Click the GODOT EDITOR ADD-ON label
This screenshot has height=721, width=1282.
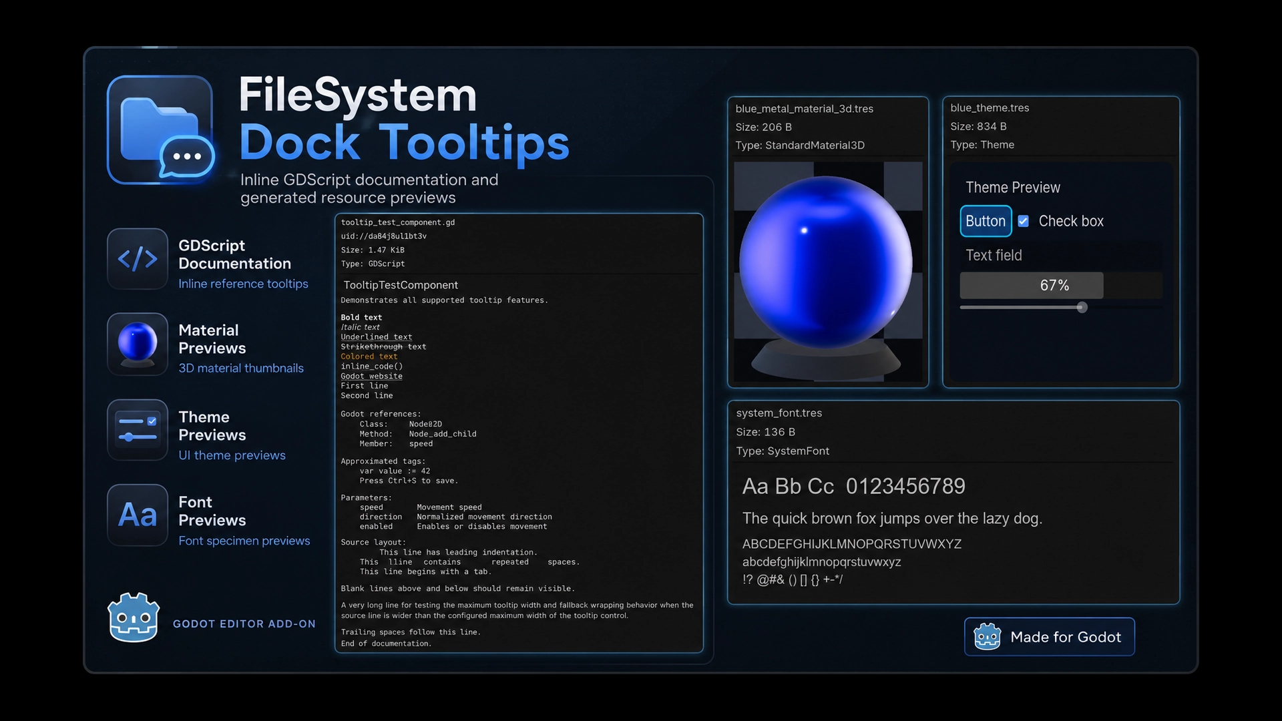click(x=244, y=624)
